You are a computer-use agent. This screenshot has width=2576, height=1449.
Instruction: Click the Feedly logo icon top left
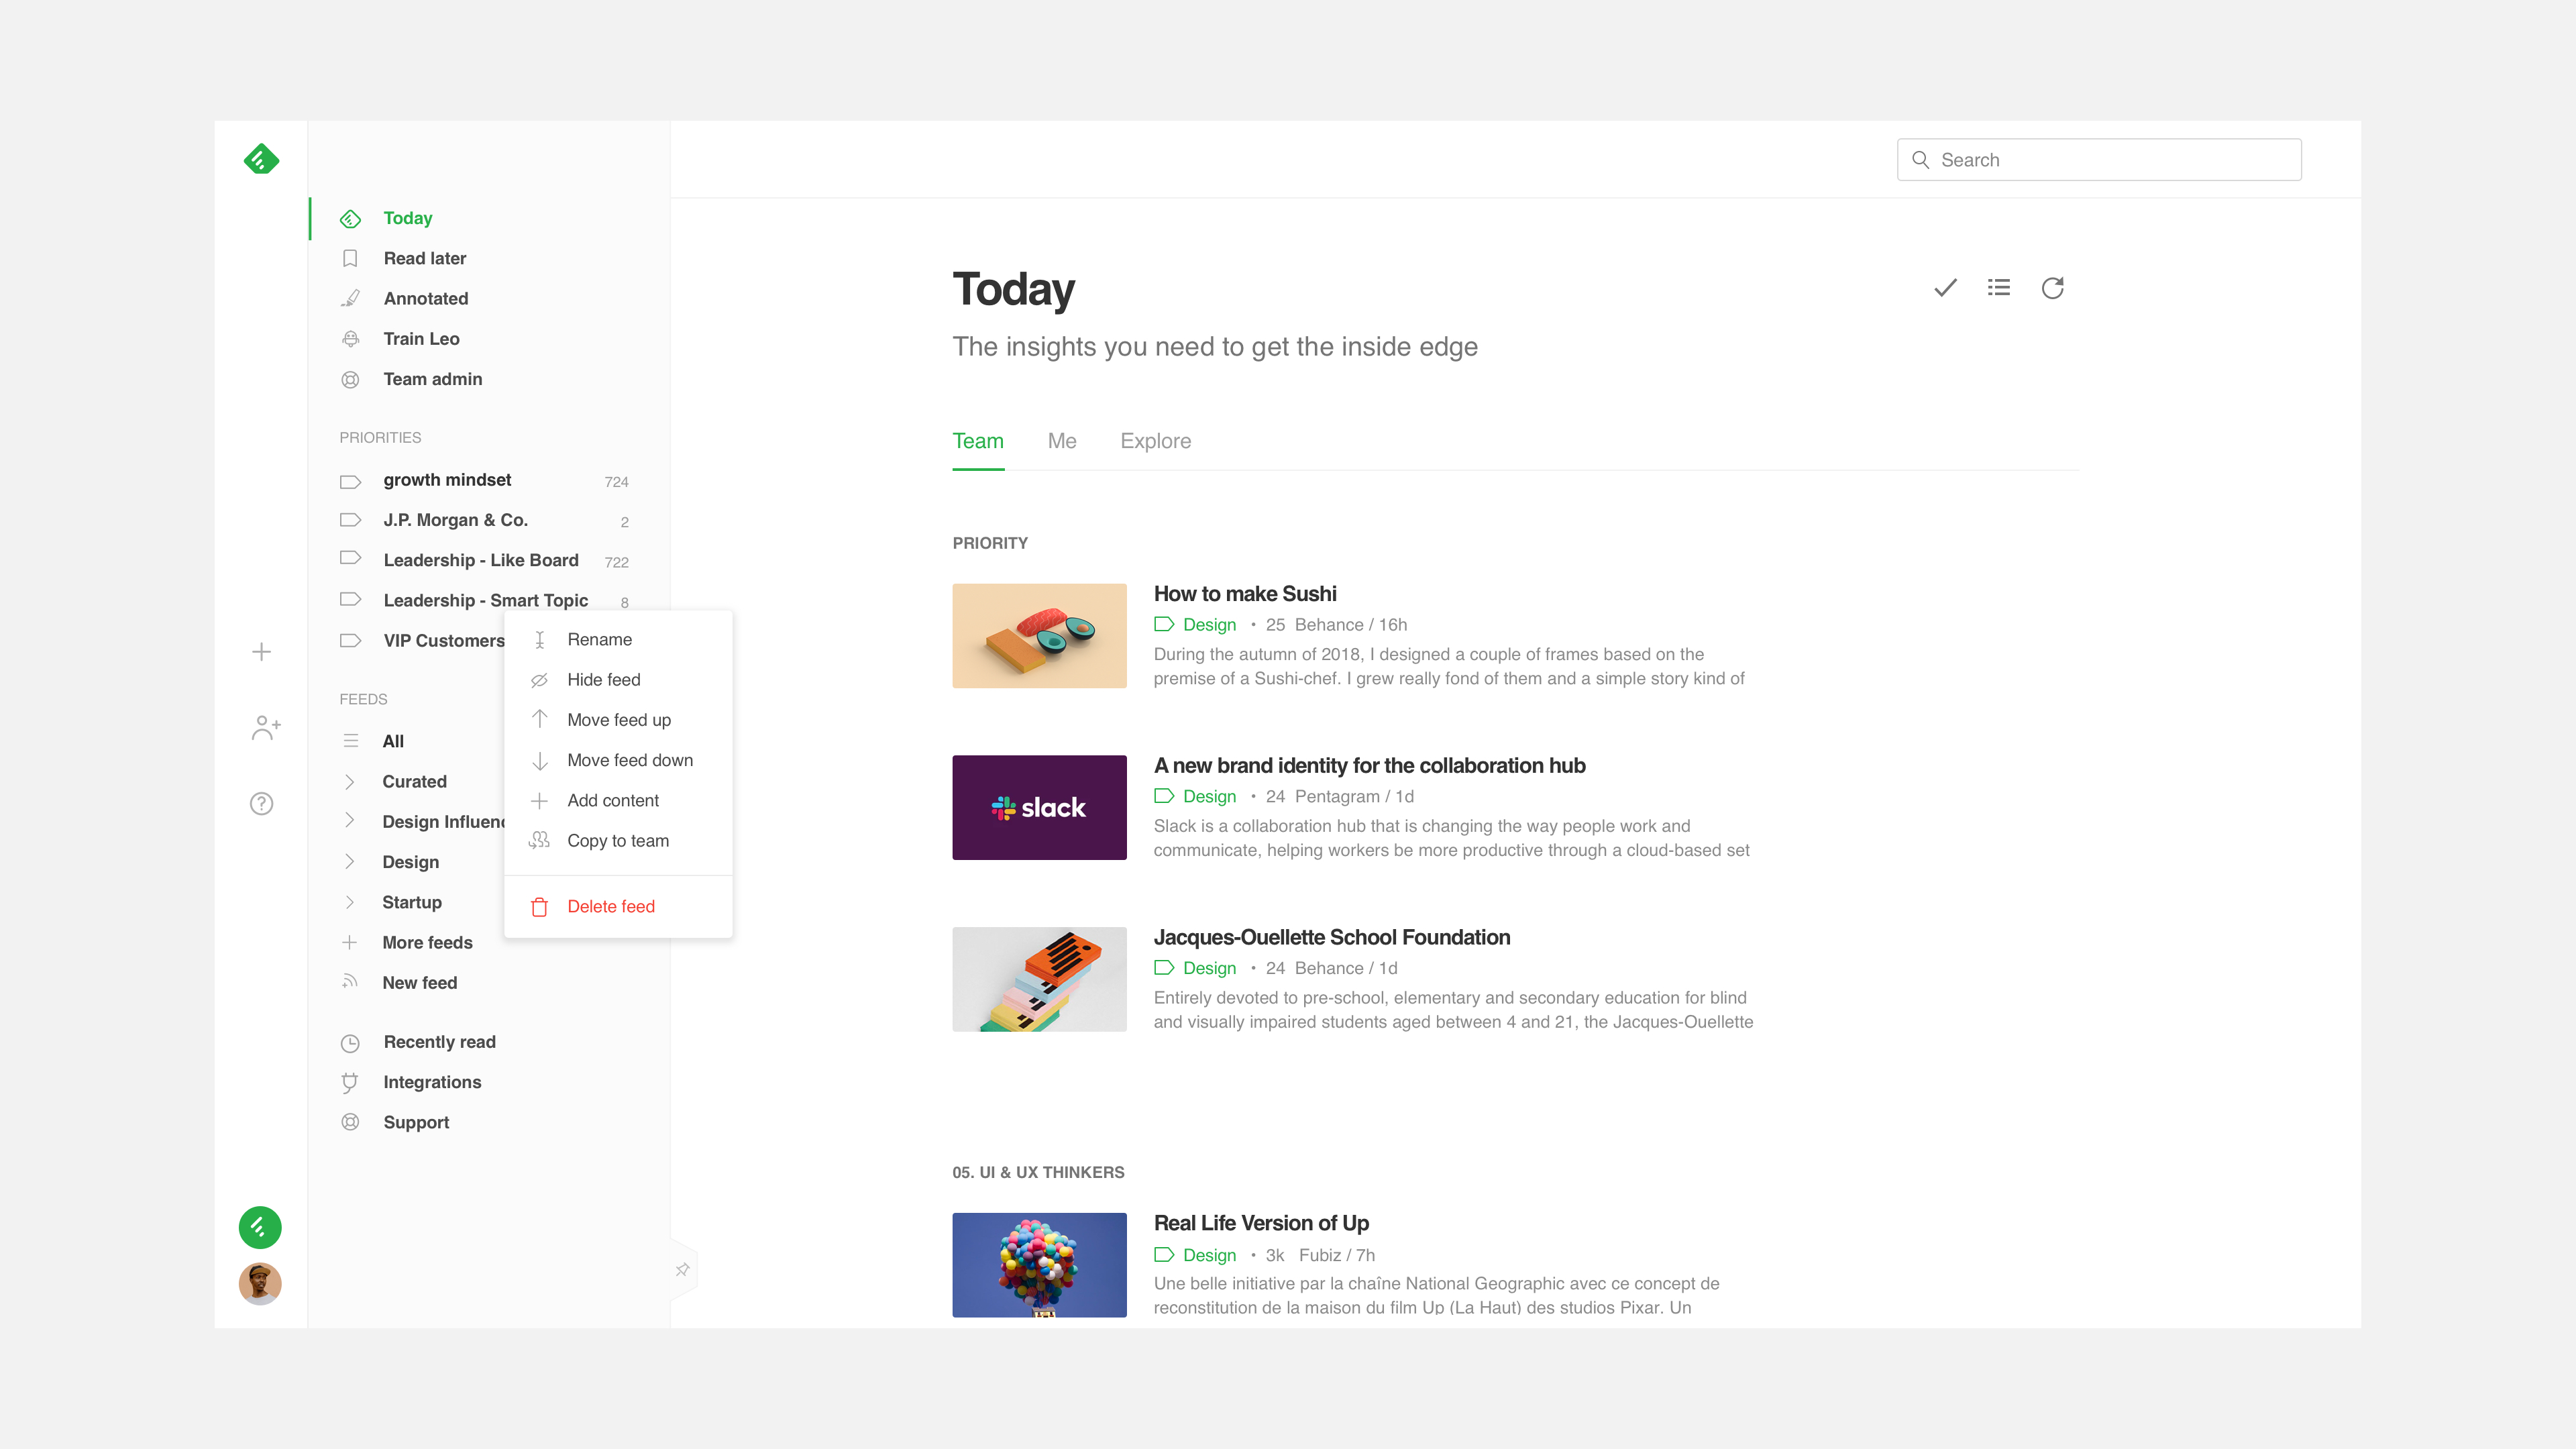click(262, 159)
